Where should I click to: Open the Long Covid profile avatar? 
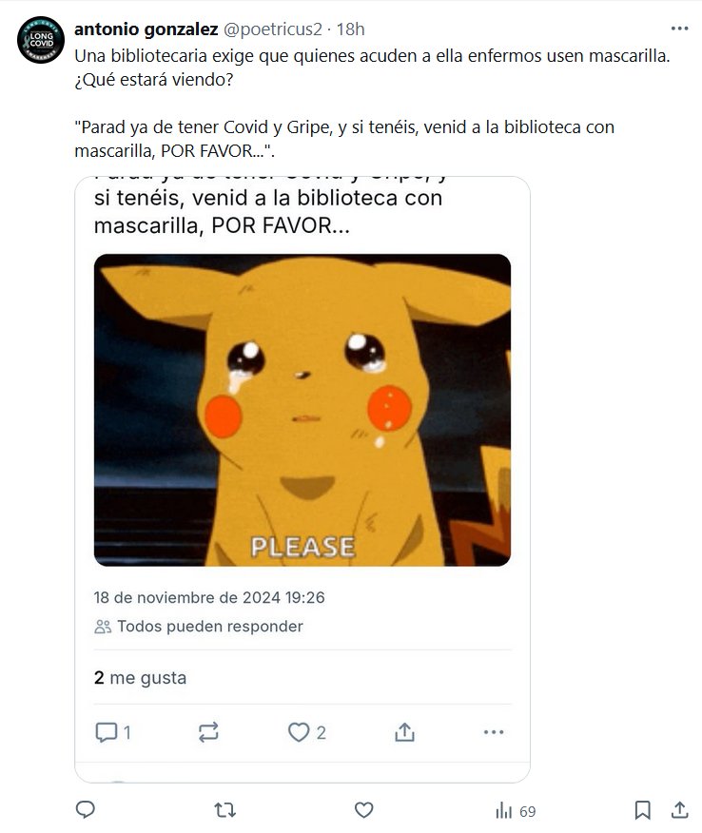[41, 40]
